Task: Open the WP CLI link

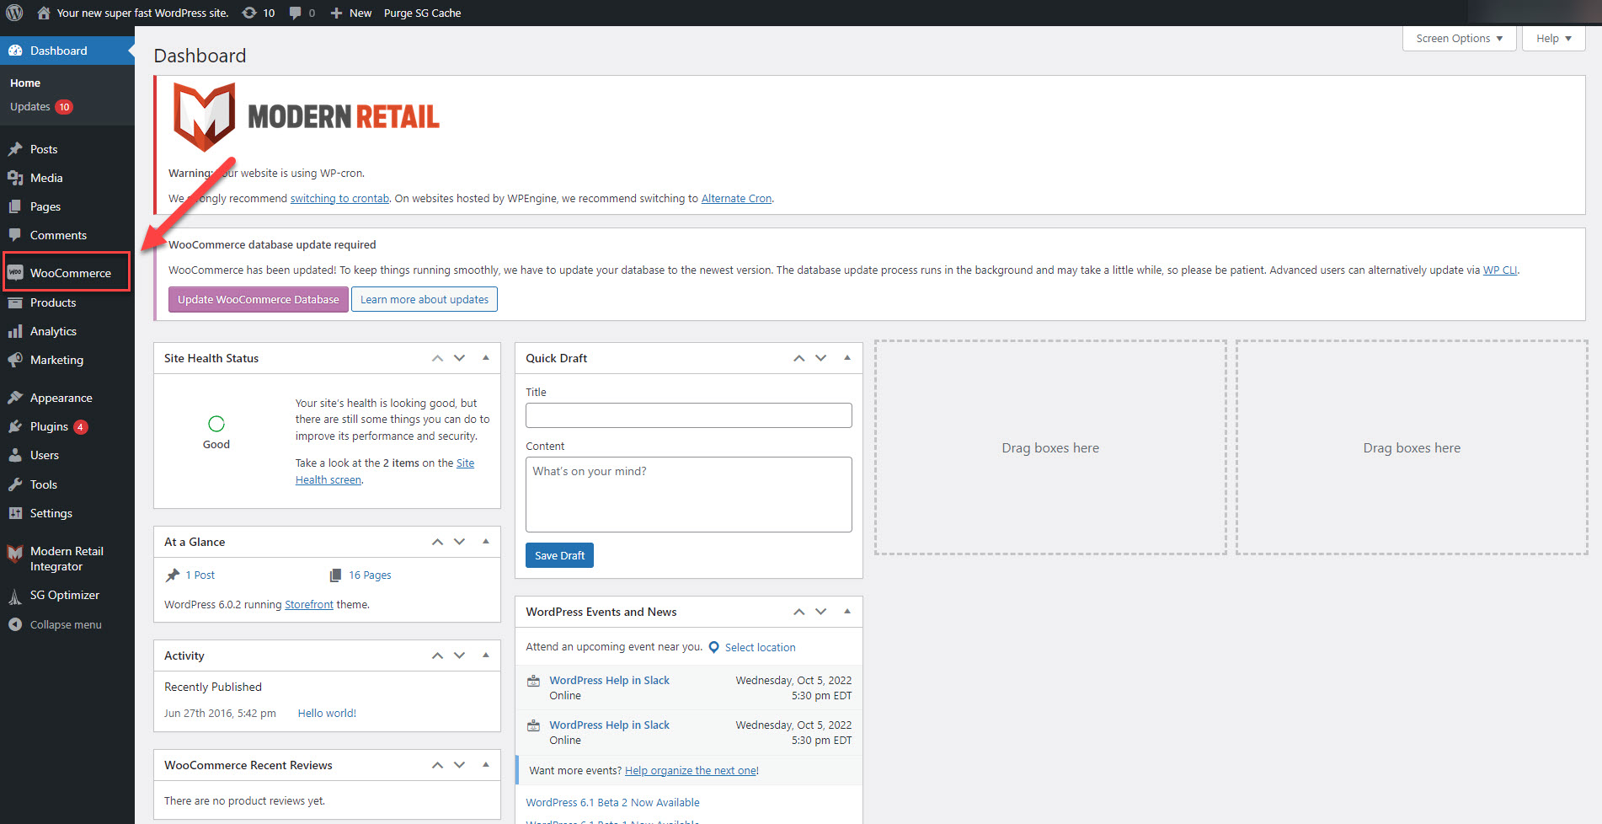Action: point(1499,270)
